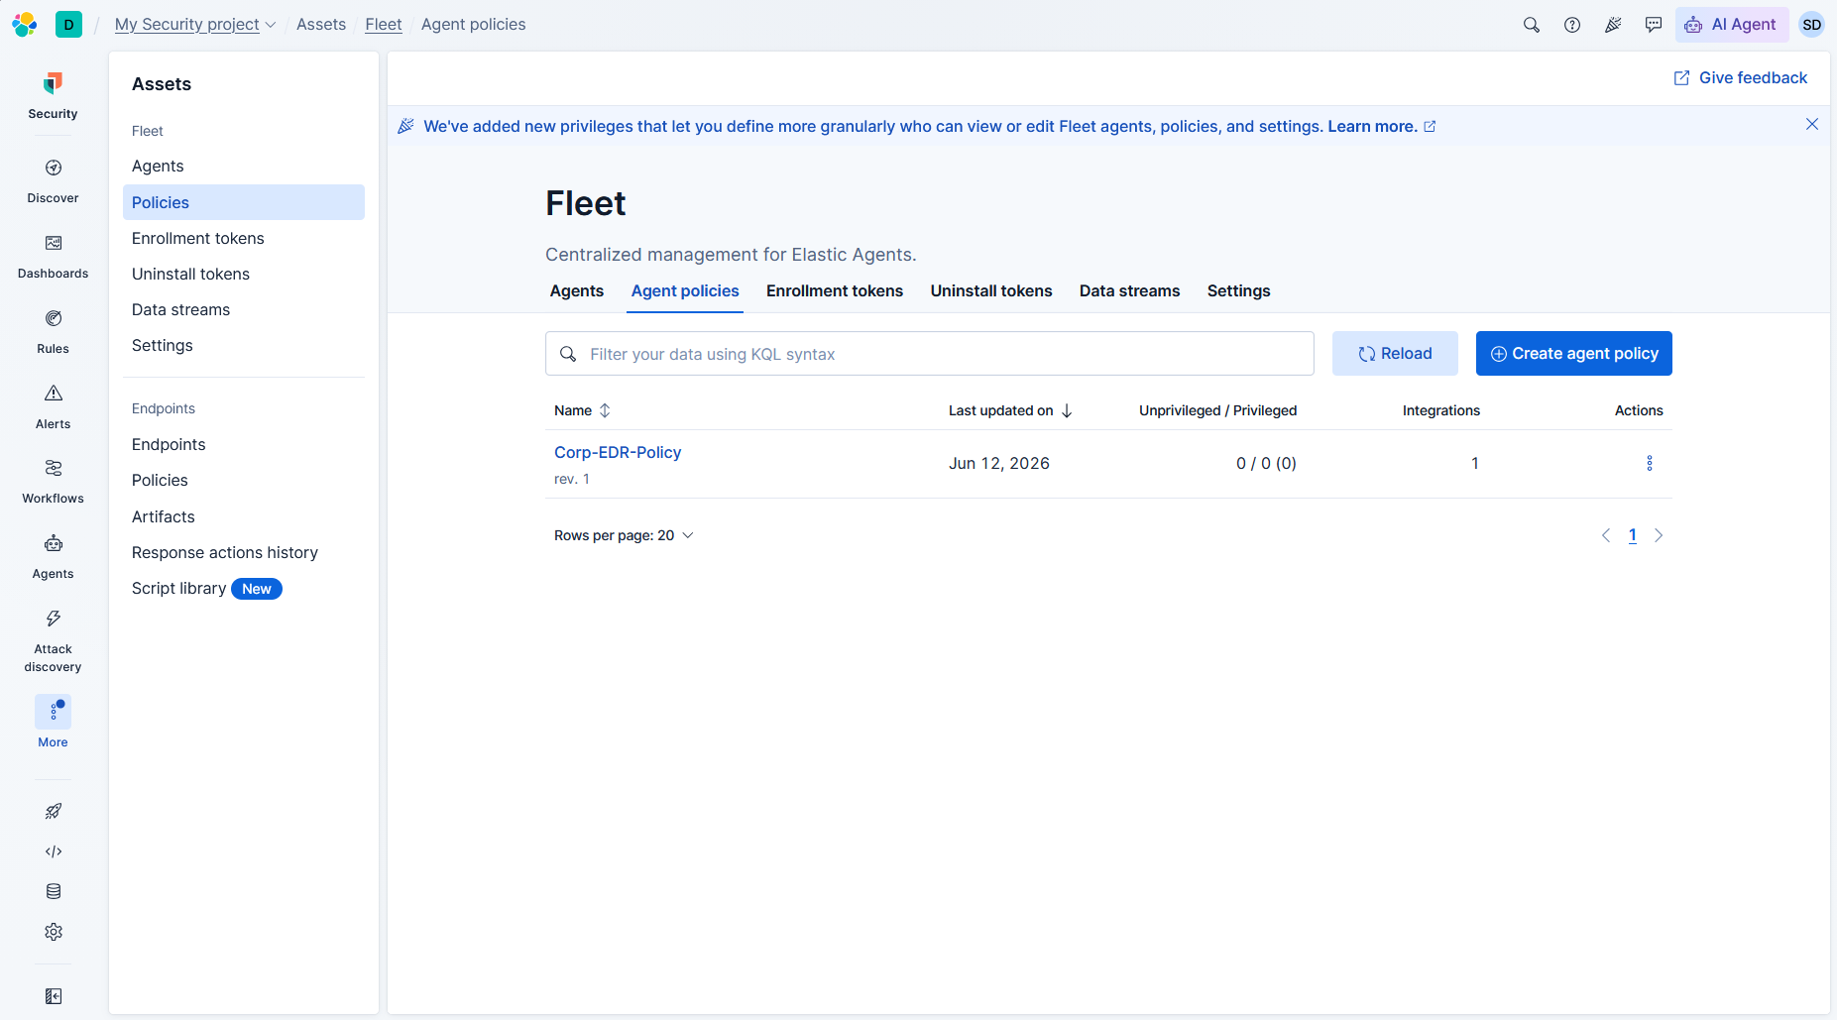
Task: Open the Corp-EDR-Policy actions menu
Action: point(1650,463)
